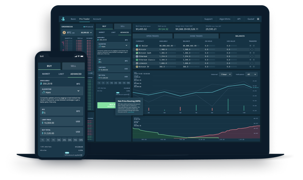Click the NPR discount info icon on phone
303x180 pixels.
(81, 155)
